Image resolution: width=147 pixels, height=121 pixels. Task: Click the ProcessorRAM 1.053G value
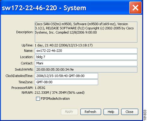click(x=40, y=88)
